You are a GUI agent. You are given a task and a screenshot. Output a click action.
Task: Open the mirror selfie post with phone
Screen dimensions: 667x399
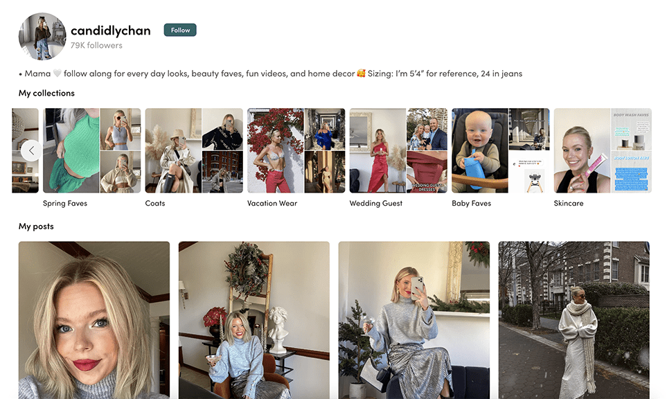413,320
